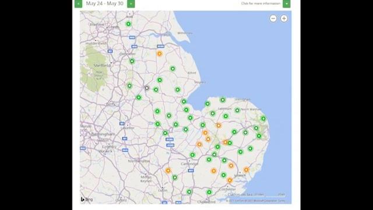The image size is (373, 210).
Task: Select the orange marker beside Ipswich
Action: (246, 170)
